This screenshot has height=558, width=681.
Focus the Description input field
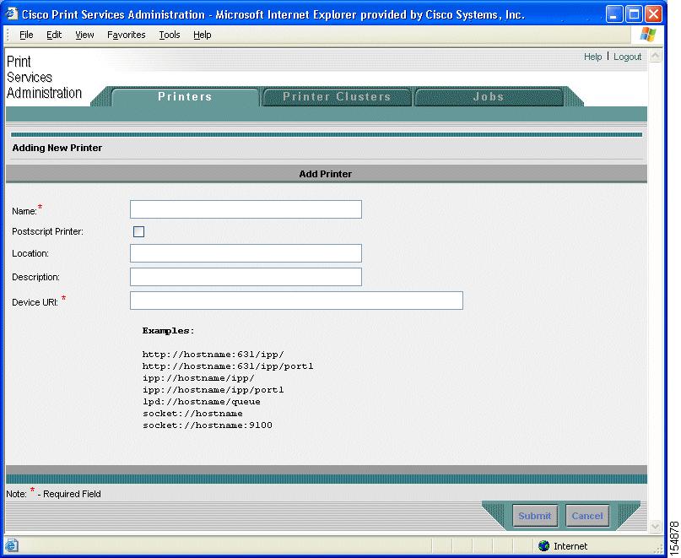[246, 277]
